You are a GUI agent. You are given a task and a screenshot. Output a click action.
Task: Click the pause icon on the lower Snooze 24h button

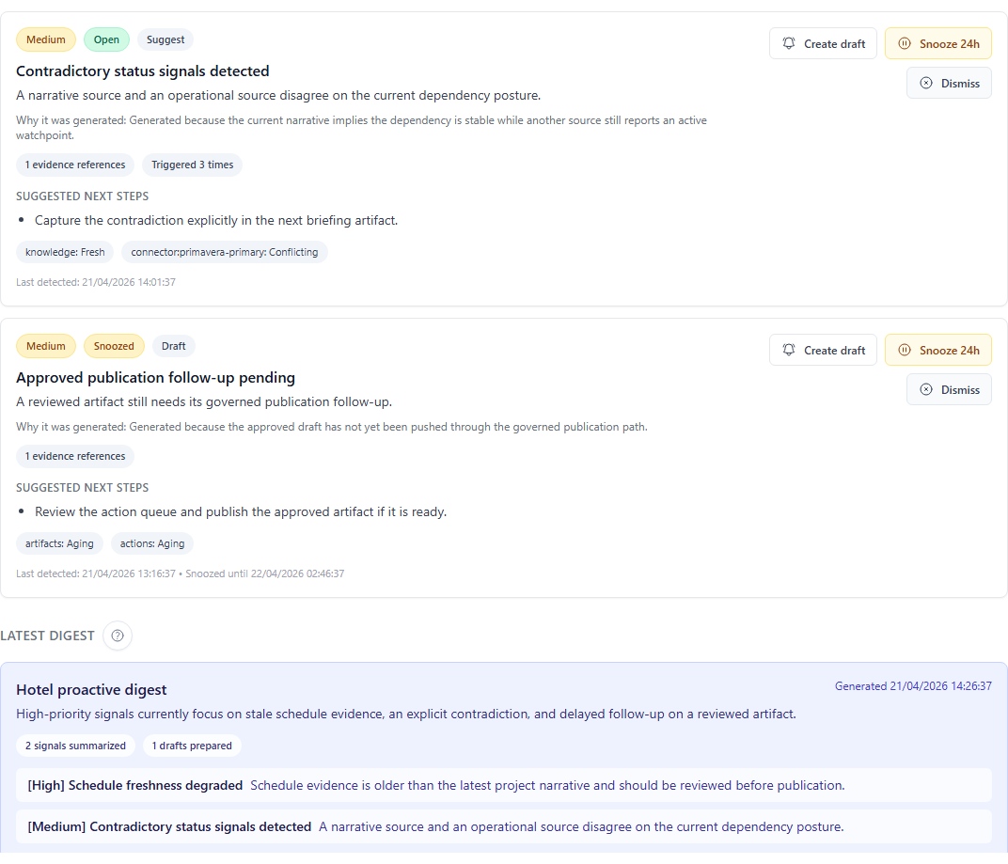[906, 350]
